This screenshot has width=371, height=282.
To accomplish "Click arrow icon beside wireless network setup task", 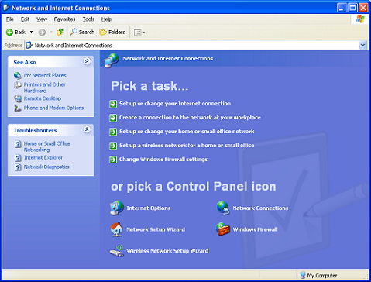I will (113, 146).
